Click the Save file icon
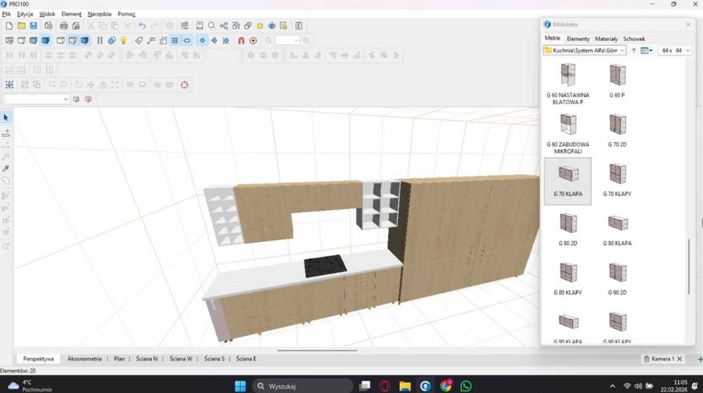Image resolution: width=703 pixels, height=393 pixels. 33,26
